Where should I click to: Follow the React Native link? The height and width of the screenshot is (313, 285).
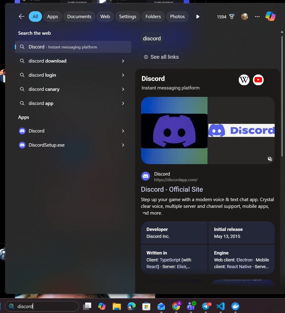(239, 267)
